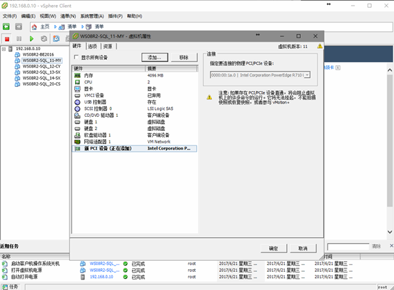Click the take snapshot toolbar icon
Screen dimensions: 394x290
tap(56, 39)
